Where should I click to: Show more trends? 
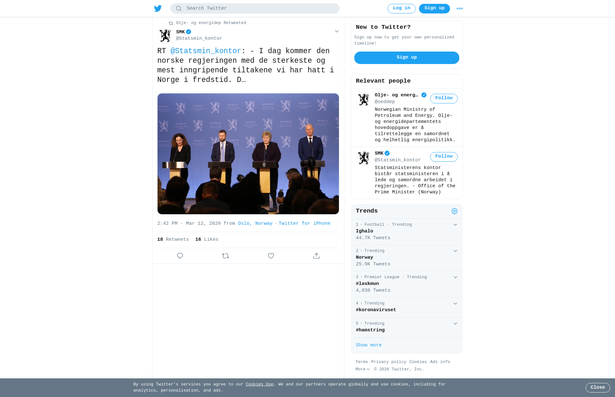369,345
